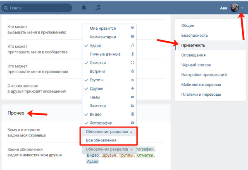Click the notifications bell icon
Image resolution: width=248 pixels, height=170 pixels.
84,7
